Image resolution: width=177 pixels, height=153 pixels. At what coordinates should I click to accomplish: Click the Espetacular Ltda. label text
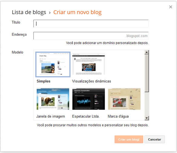pyautogui.click(x=86, y=116)
